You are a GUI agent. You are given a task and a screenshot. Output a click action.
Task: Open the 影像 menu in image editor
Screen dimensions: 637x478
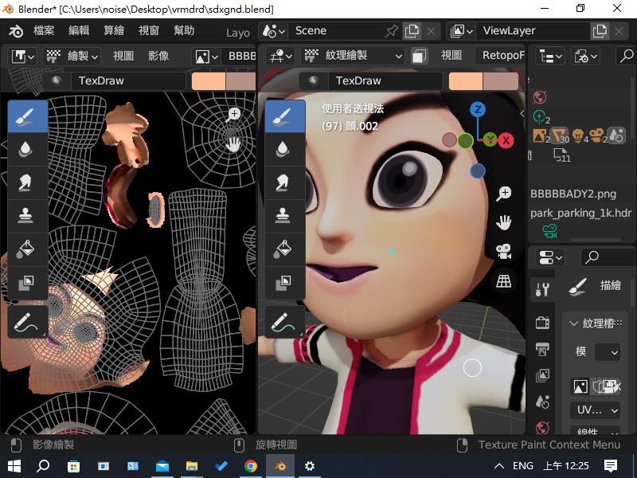pos(158,56)
